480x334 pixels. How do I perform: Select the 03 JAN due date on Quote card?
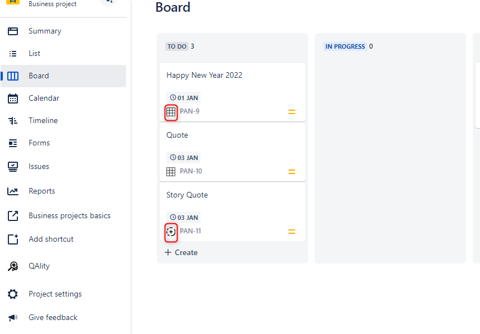pos(184,158)
